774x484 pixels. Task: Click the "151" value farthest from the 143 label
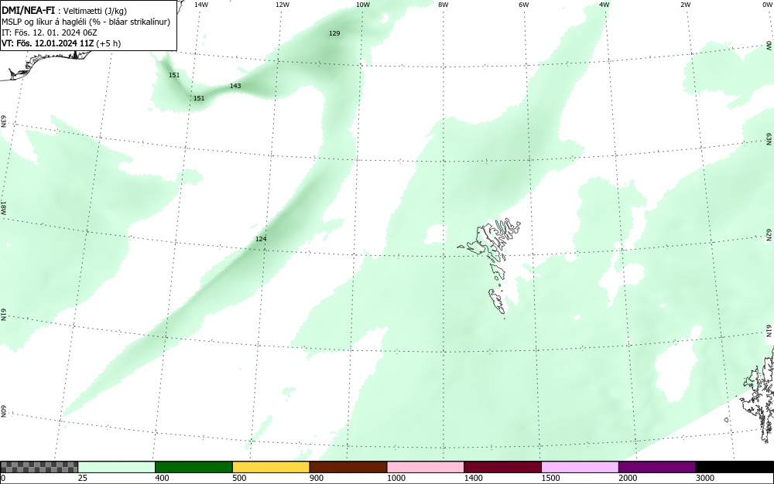point(173,75)
